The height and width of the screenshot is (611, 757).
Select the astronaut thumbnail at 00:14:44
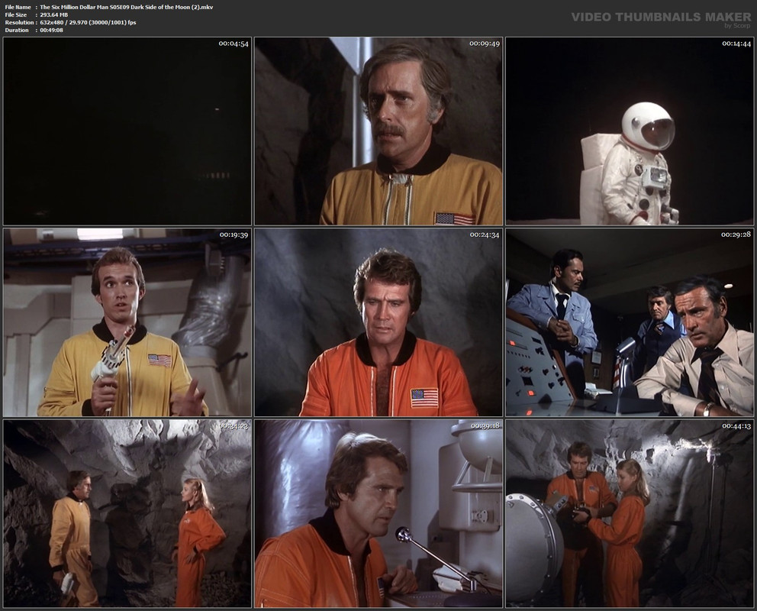(630, 131)
